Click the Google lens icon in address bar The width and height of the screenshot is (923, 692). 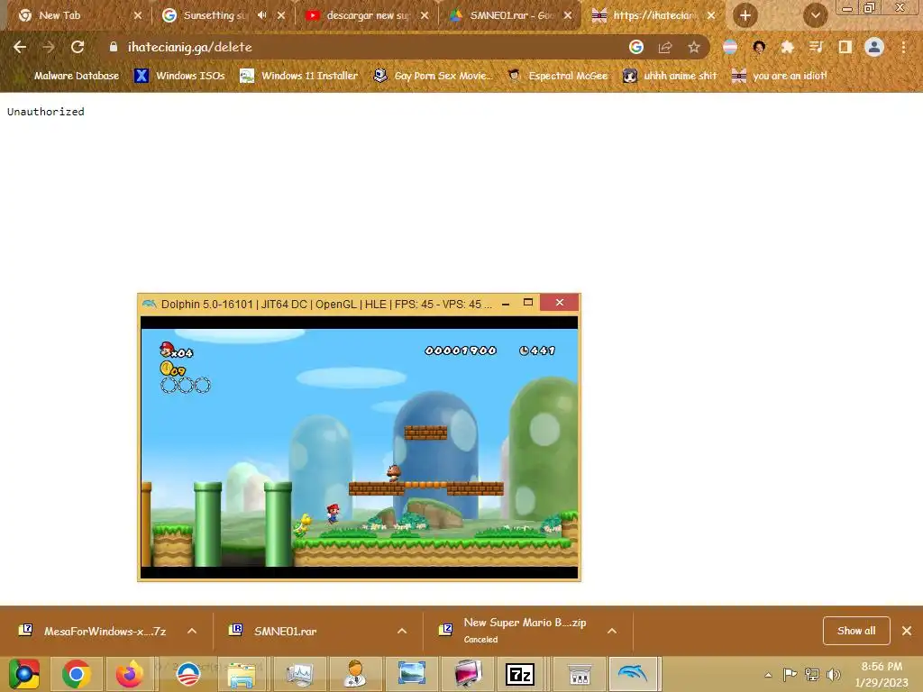635,47
